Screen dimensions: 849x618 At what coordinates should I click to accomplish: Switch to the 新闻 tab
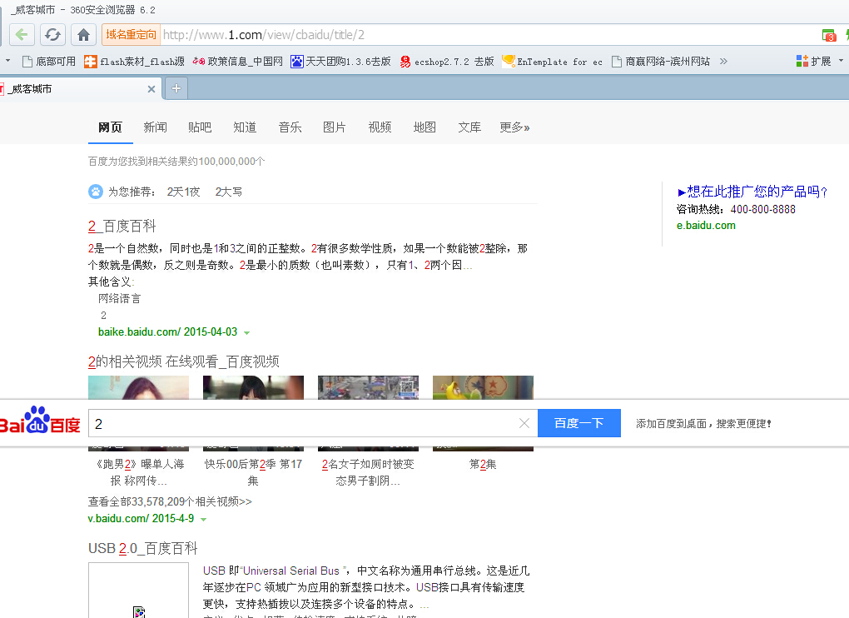click(x=156, y=127)
